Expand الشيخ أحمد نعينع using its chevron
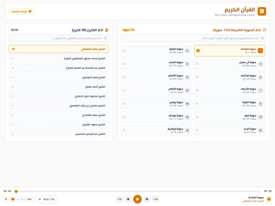The height and width of the screenshot is (206, 275). (x=13, y=87)
